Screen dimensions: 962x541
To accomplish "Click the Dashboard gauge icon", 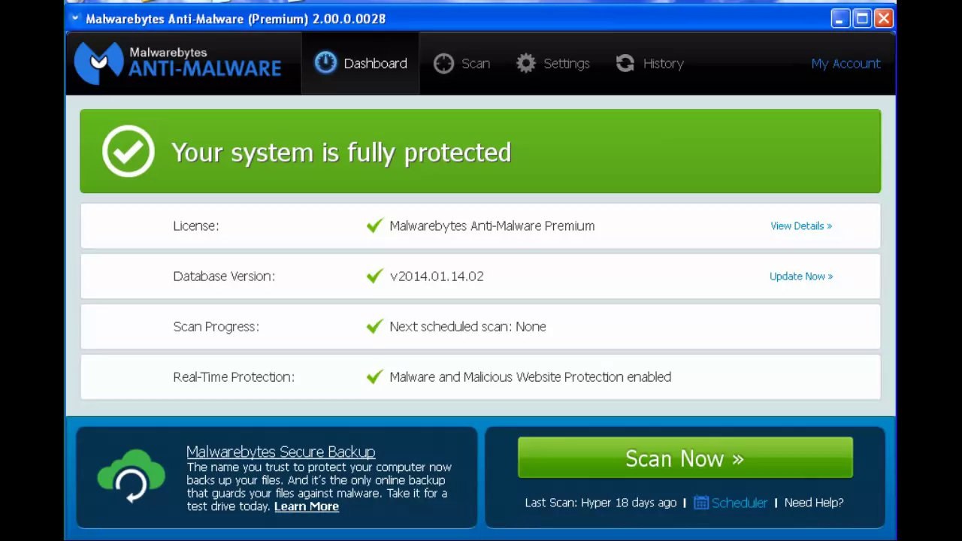I will (x=325, y=63).
